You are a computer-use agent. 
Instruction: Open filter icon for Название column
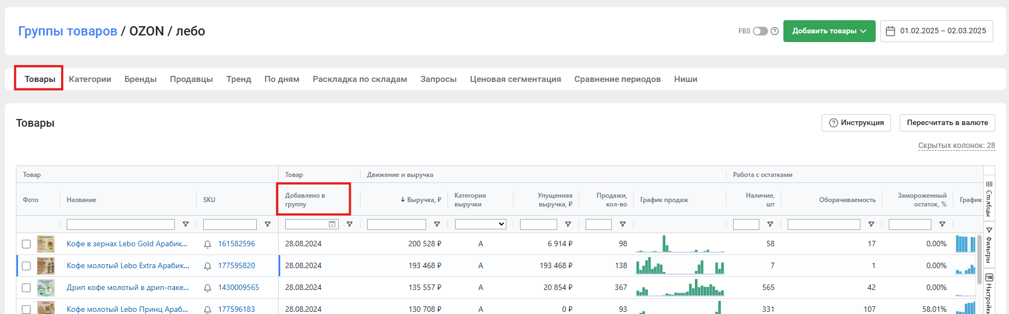pyautogui.click(x=186, y=224)
